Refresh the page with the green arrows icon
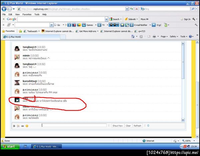Screen dimensions: 200x156 pyautogui.click(x=132, y=9)
